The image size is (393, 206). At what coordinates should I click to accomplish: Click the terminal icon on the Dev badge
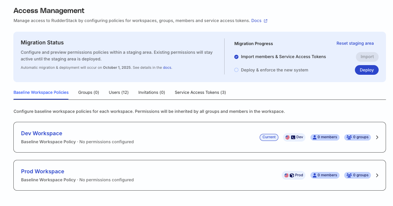(x=293, y=137)
